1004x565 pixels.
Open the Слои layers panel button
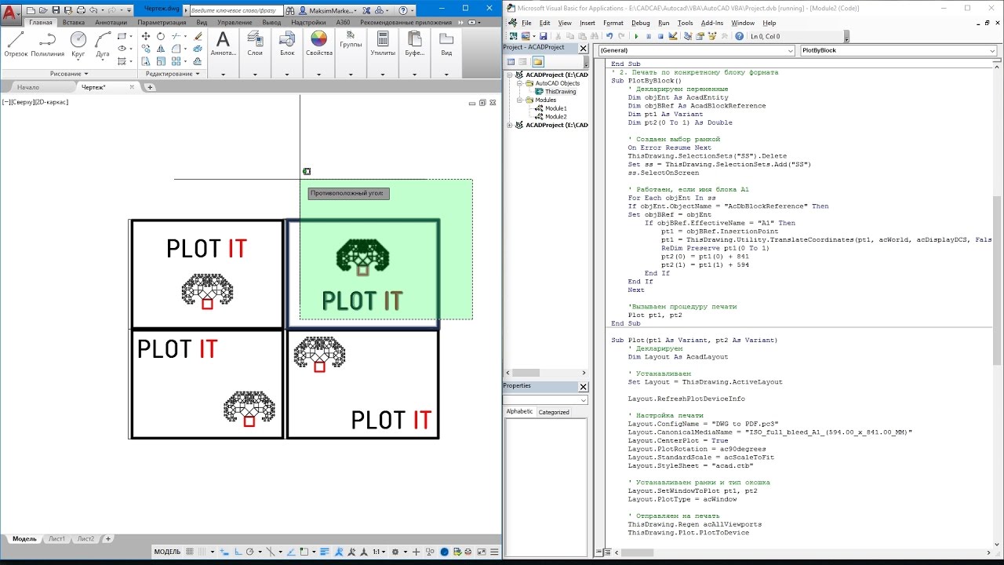tap(255, 44)
